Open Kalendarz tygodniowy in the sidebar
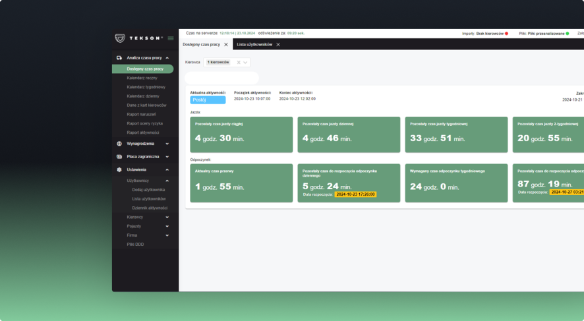Screen dimensions: 584x321 pyautogui.click(x=146, y=87)
